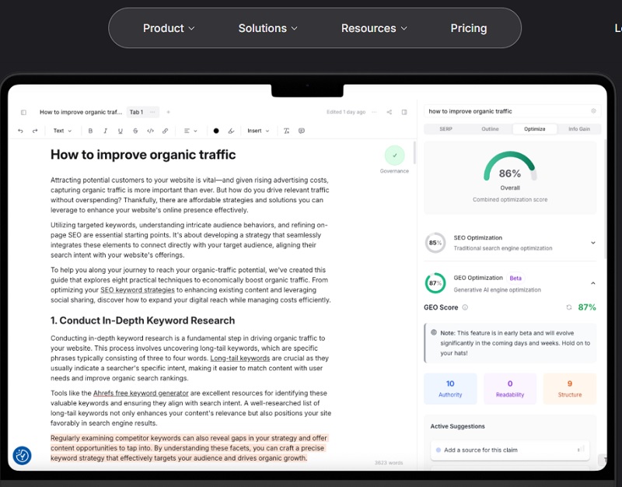Apply code formatting with the code icon
This screenshot has height=487, width=622.
click(150, 131)
